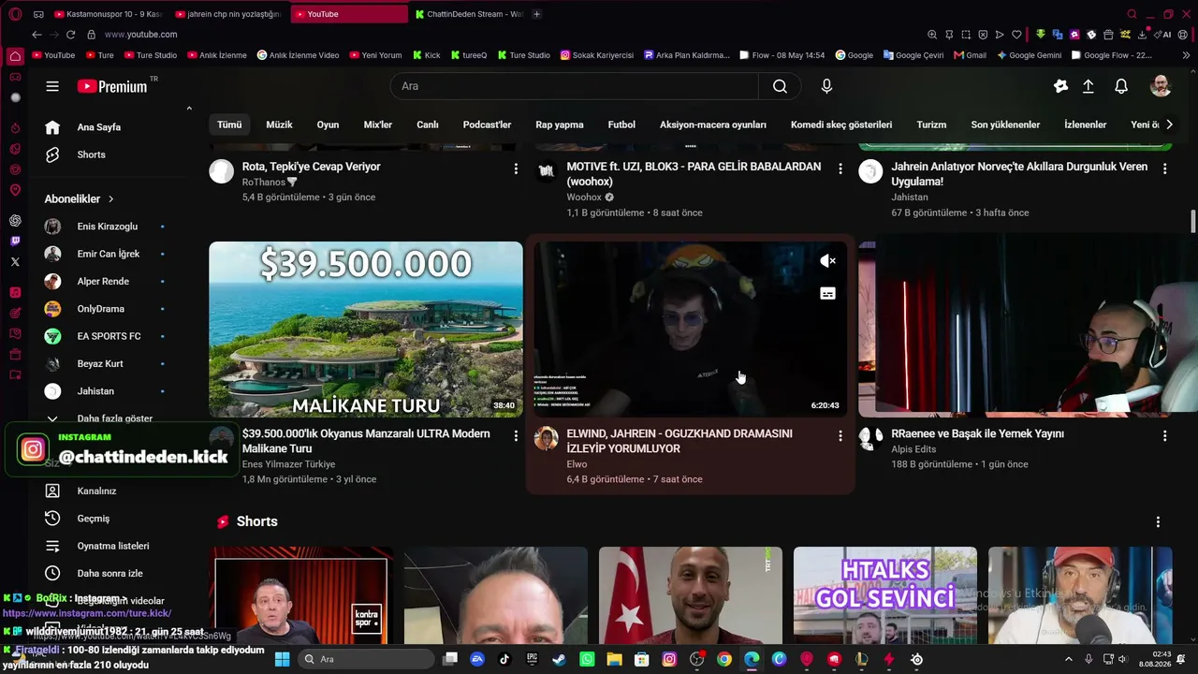This screenshot has height=674, width=1198.
Task: Select the Müzik category chip
Action: click(x=279, y=125)
